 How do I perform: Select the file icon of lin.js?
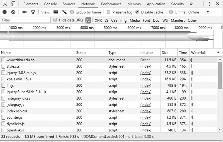(3, 86)
